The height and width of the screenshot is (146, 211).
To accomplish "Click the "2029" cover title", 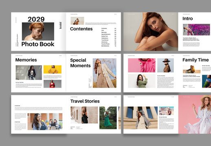I will 36,19.
